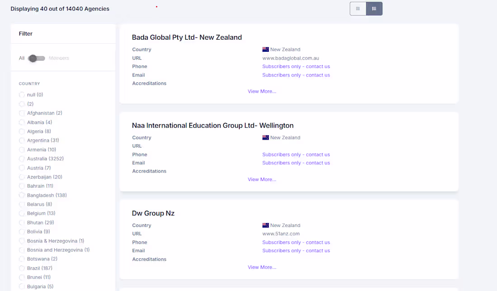
Task: Click the New Zealand flag on Bada Global
Action: click(x=265, y=49)
